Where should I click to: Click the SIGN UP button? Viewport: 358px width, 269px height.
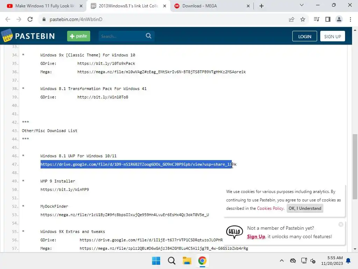(x=332, y=36)
